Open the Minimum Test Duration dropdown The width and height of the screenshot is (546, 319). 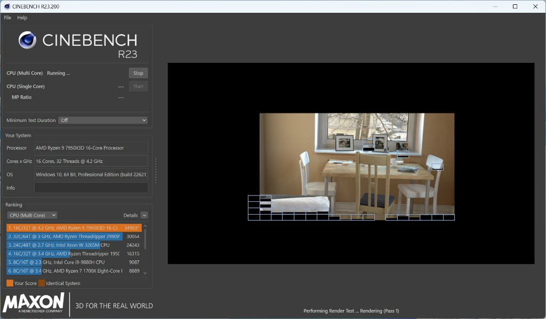103,120
